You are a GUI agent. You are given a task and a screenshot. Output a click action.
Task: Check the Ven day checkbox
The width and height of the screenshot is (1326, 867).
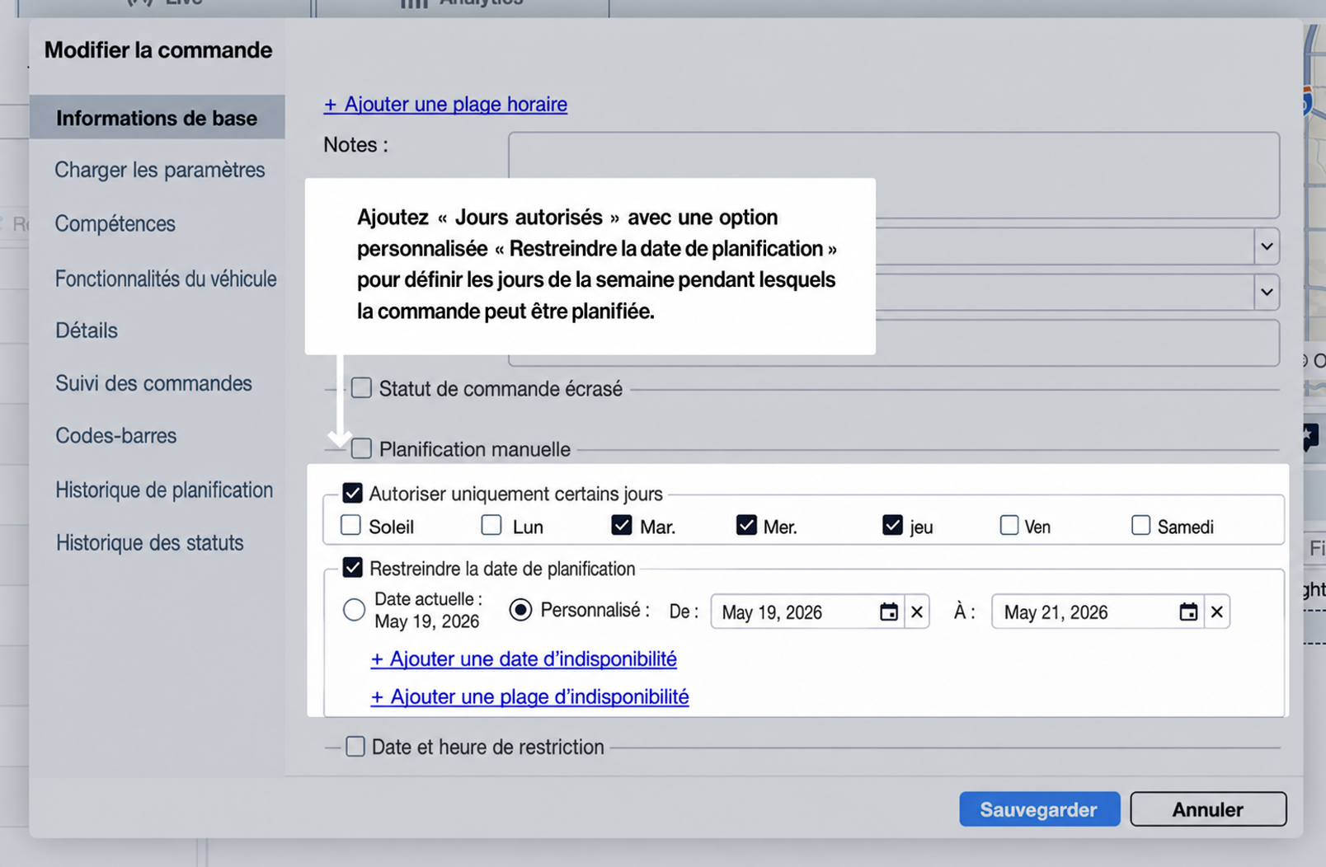pyautogui.click(x=1009, y=525)
